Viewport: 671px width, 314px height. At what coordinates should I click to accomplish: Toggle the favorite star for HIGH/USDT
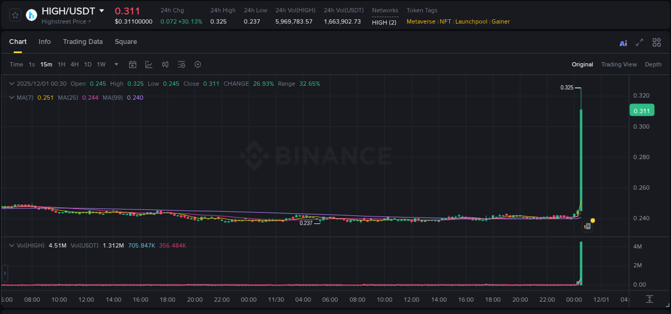14,14
